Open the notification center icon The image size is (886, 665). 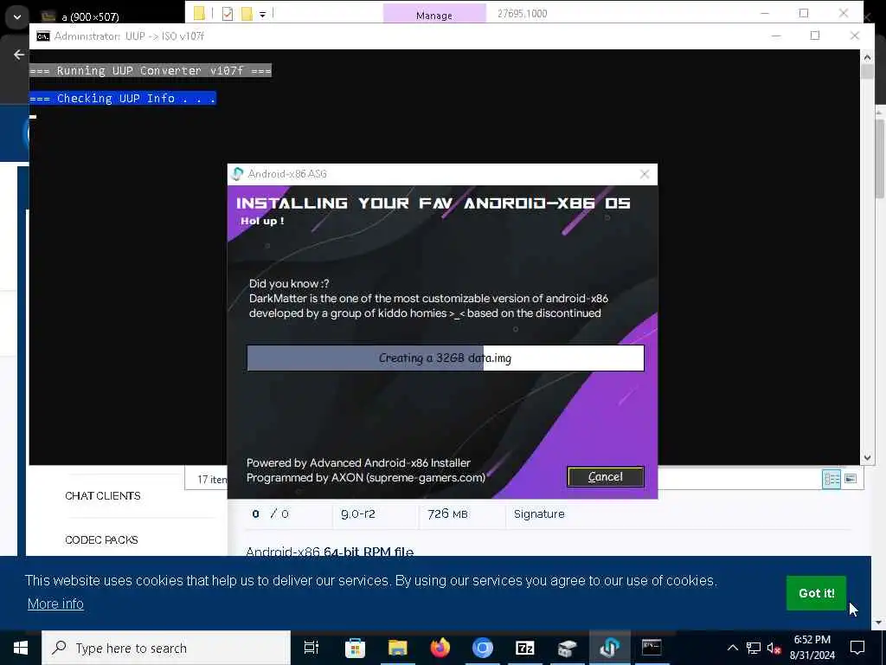click(x=857, y=648)
